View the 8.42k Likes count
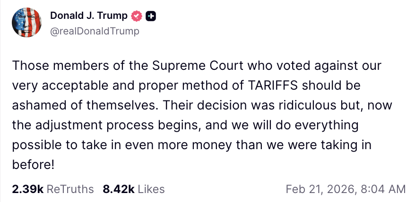This screenshot has width=415, height=202. pyautogui.click(x=119, y=189)
